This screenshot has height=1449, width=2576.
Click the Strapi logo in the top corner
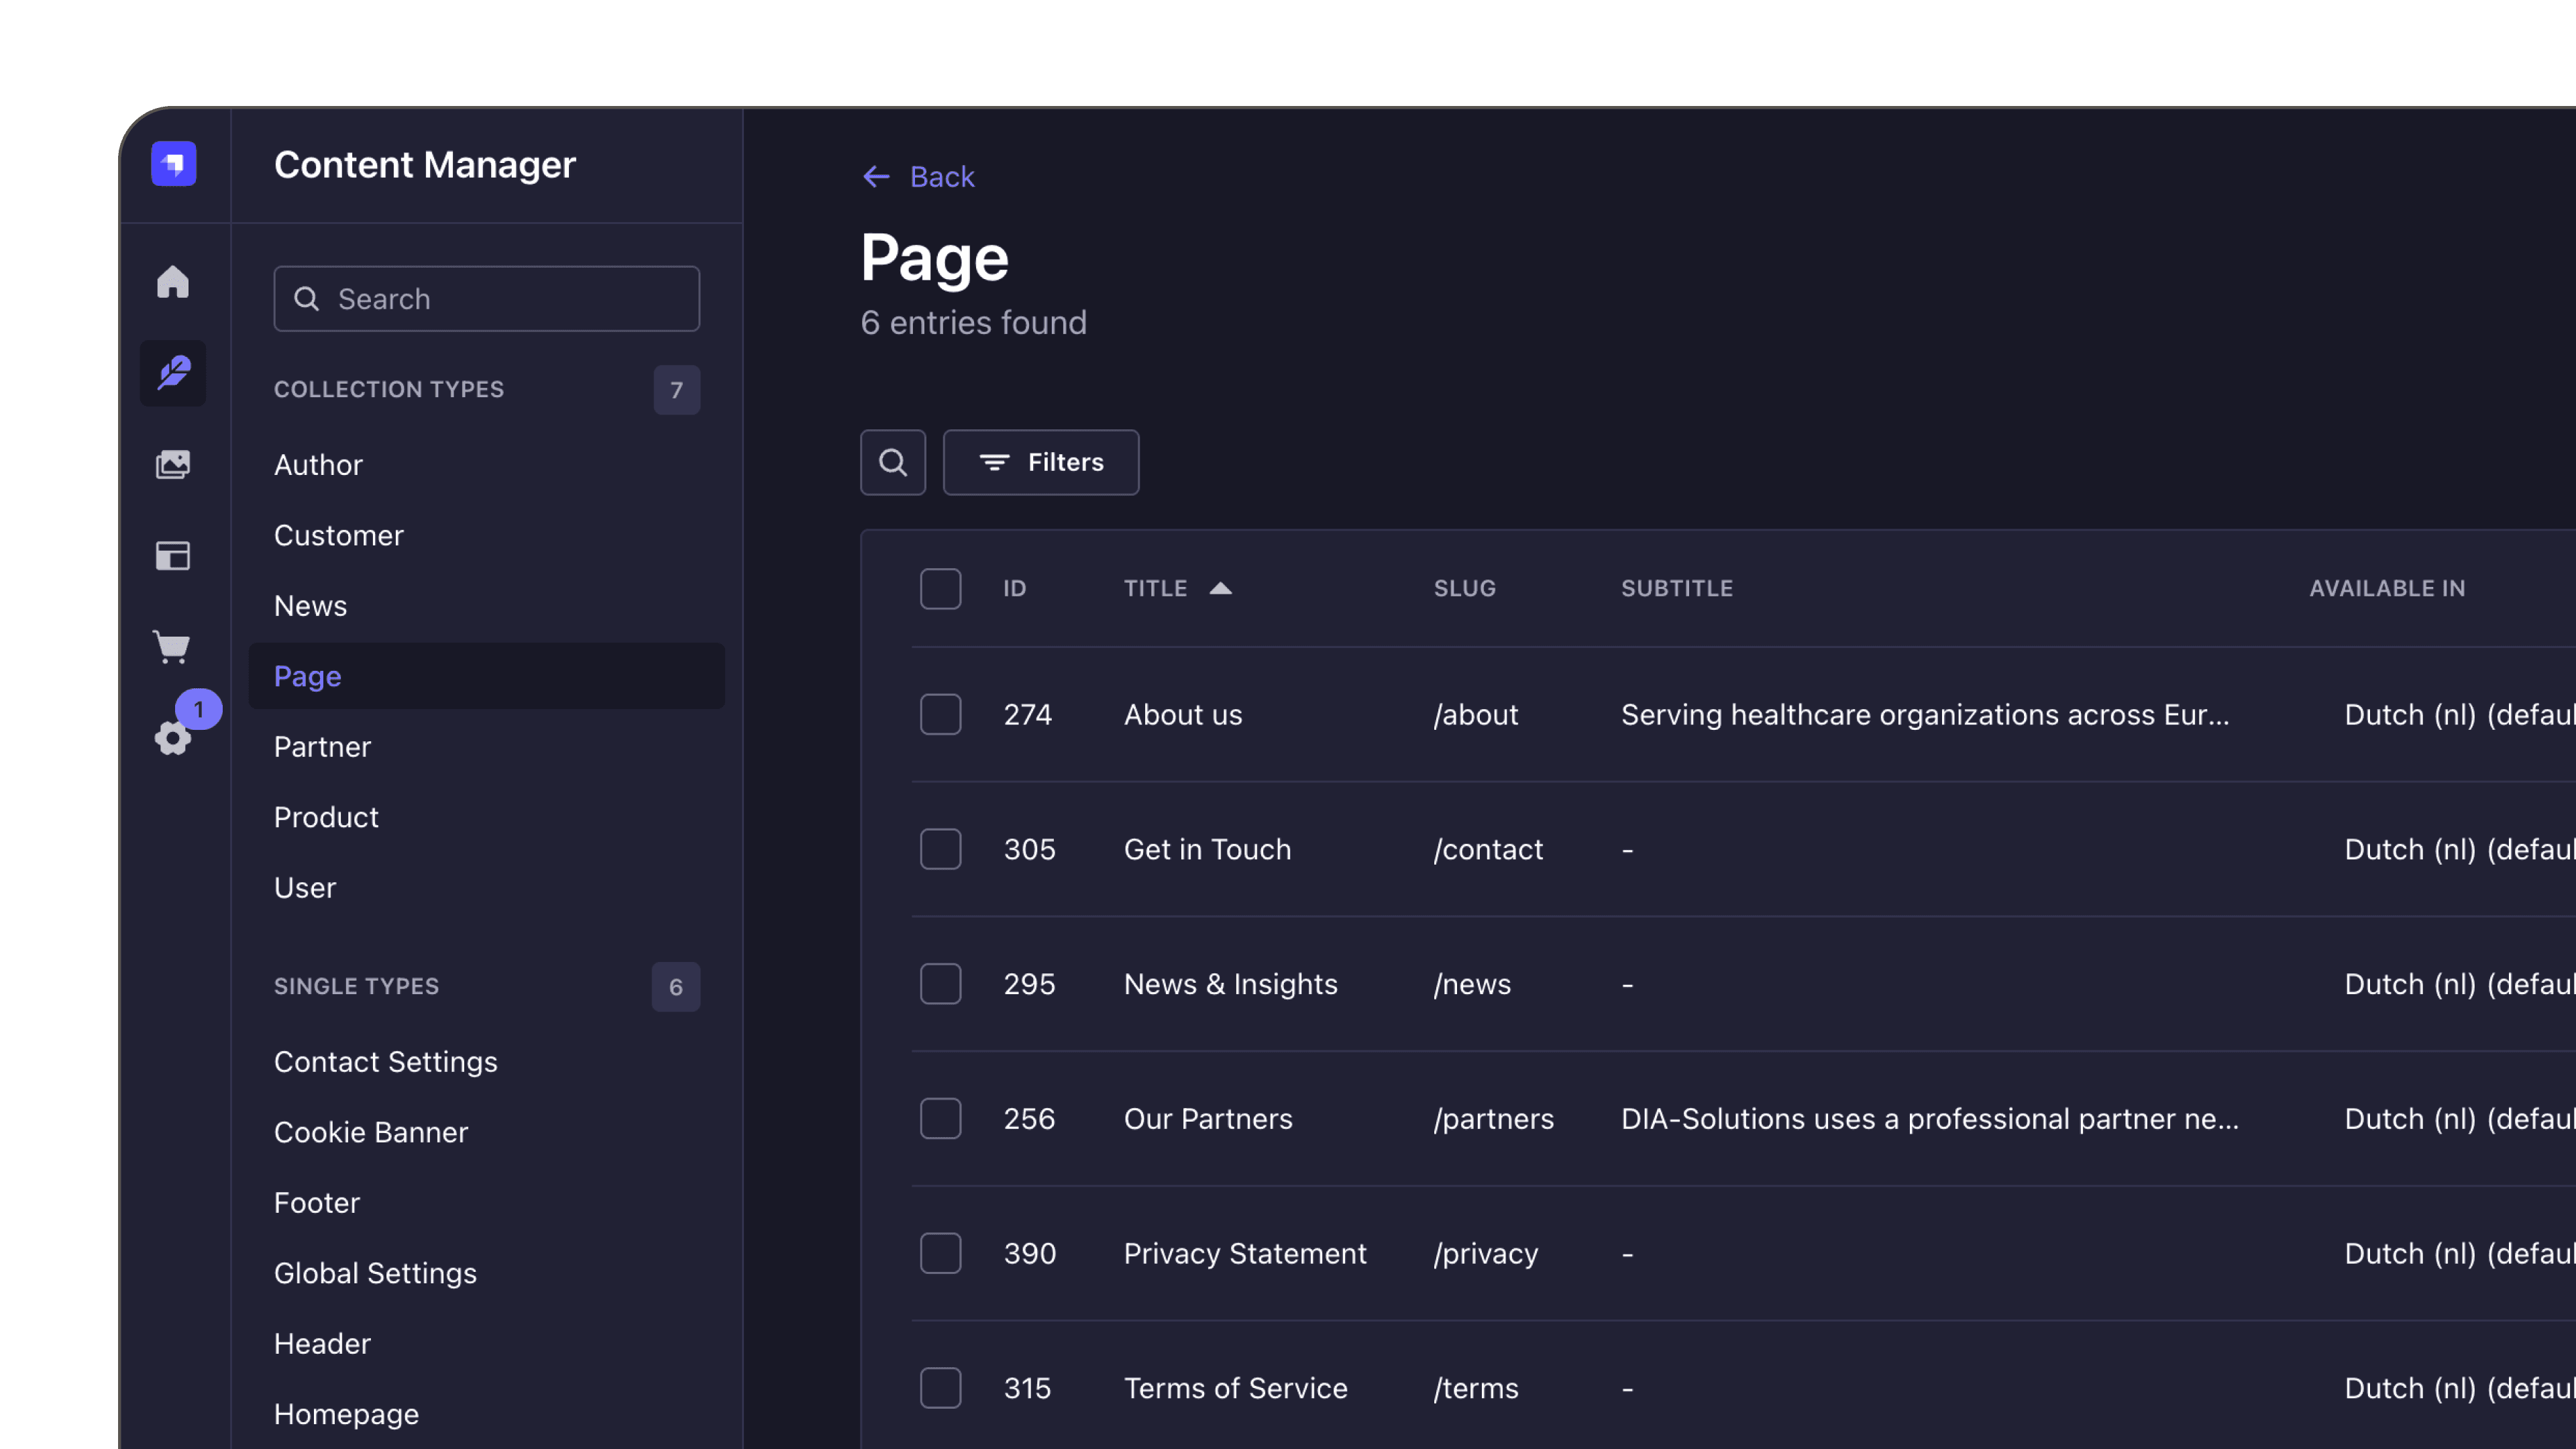pyautogui.click(x=174, y=163)
